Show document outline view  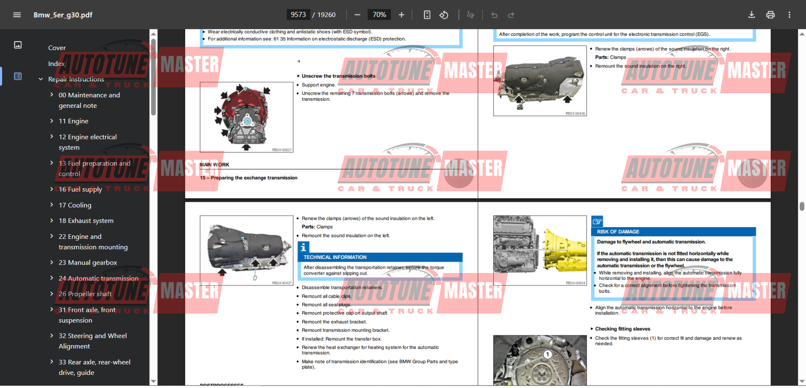coord(18,76)
